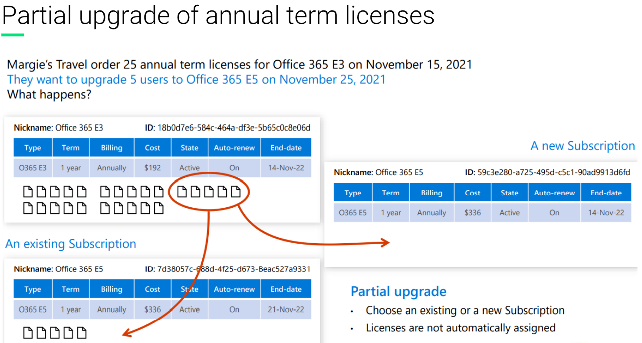Click '14-Nov-22' end-date in the O365 E3 row
The height and width of the screenshot is (343, 642).
(x=286, y=168)
